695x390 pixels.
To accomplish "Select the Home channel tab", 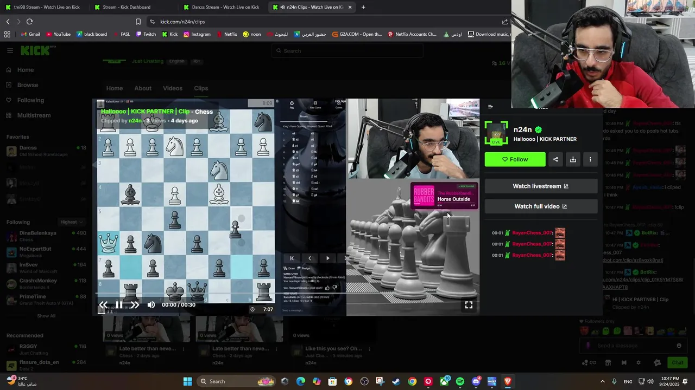I will pyautogui.click(x=115, y=88).
